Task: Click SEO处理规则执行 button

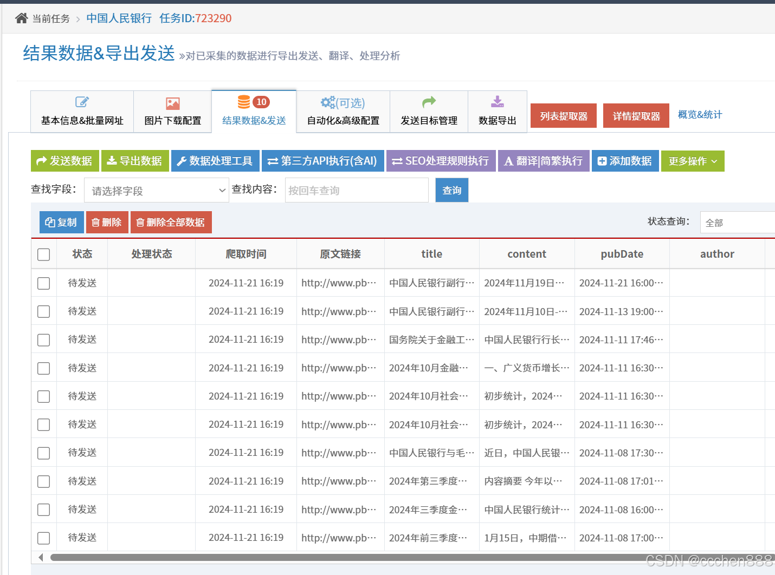Action: point(441,161)
